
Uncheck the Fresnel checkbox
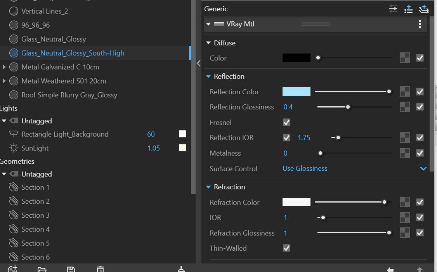pos(286,122)
